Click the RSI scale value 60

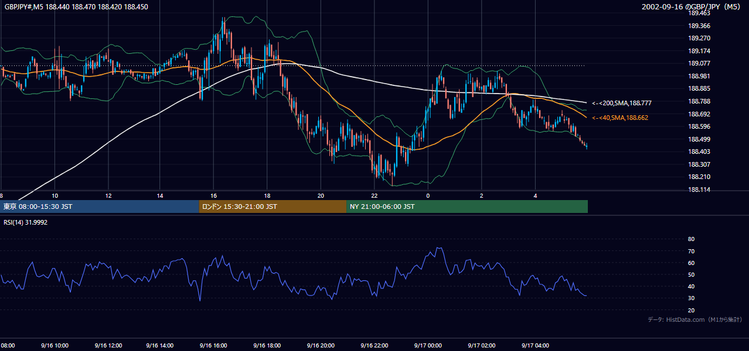[x=691, y=263]
